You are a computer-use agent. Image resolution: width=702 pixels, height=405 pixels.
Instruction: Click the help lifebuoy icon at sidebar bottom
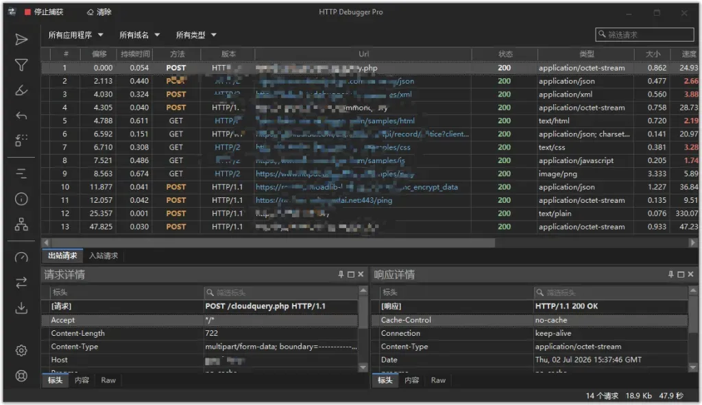pyautogui.click(x=21, y=376)
